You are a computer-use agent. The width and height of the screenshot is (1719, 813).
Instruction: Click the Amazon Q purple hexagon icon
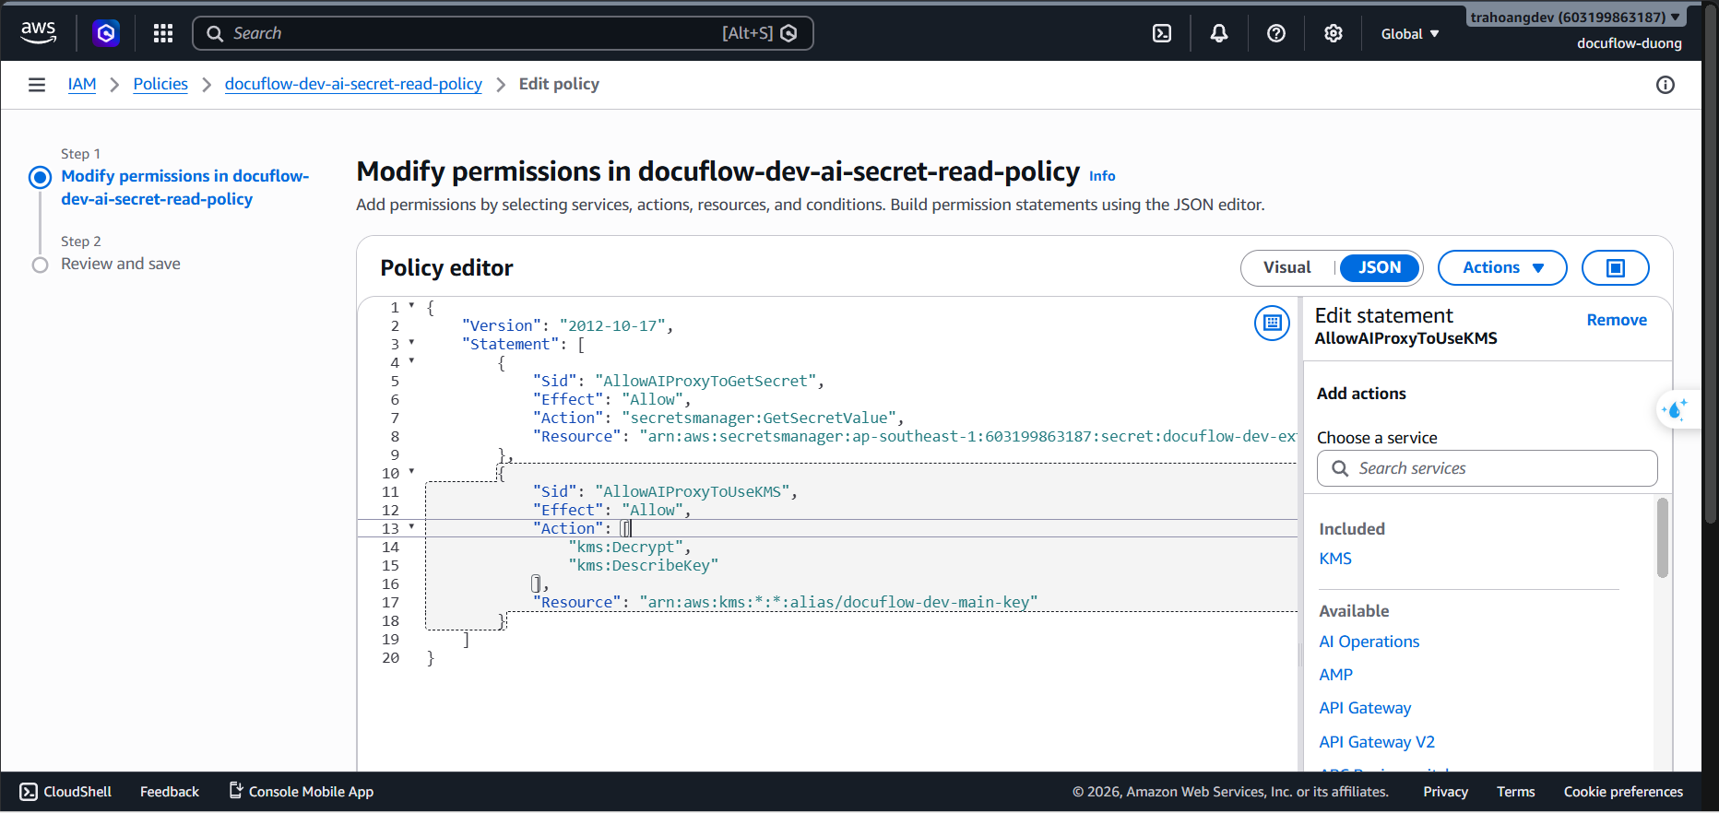pyautogui.click(x=106, y=34)
